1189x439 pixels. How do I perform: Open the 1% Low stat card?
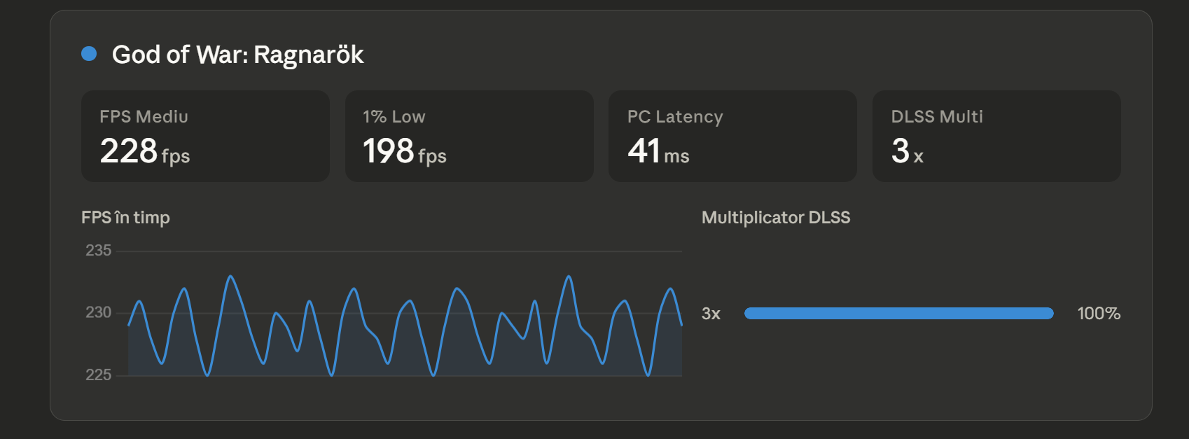pos(469,136)
